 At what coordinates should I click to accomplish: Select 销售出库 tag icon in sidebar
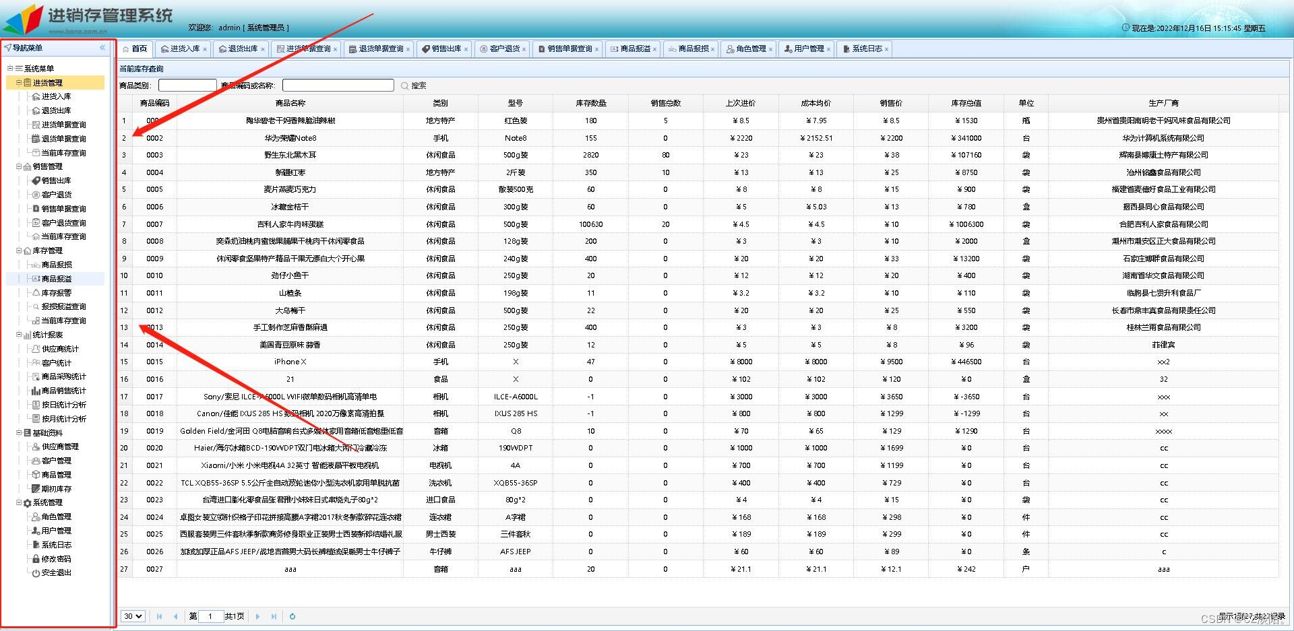[36, 180]
